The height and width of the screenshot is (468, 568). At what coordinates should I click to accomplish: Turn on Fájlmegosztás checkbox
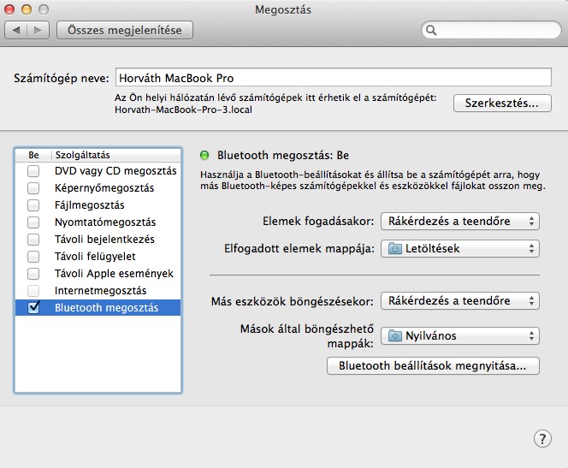(33, 205)
